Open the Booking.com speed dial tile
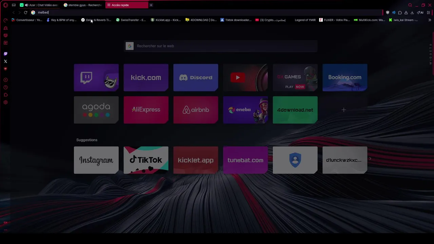The image size is (434, 244). (345, 78)
